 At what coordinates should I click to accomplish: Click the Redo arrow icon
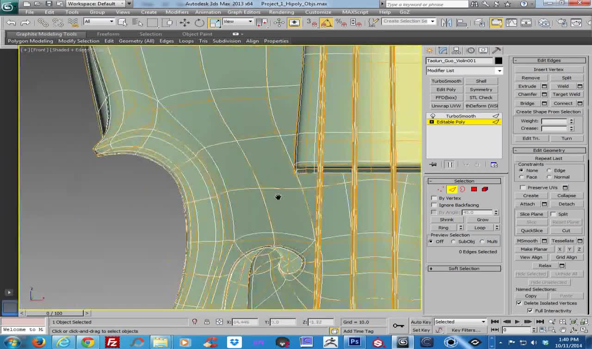tap(25, 22)
